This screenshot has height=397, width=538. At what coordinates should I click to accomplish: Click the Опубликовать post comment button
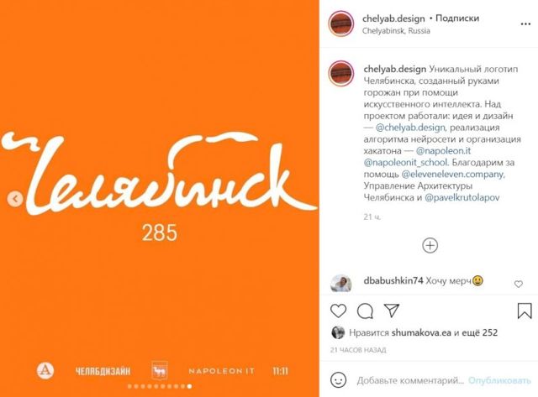(499, 380)
